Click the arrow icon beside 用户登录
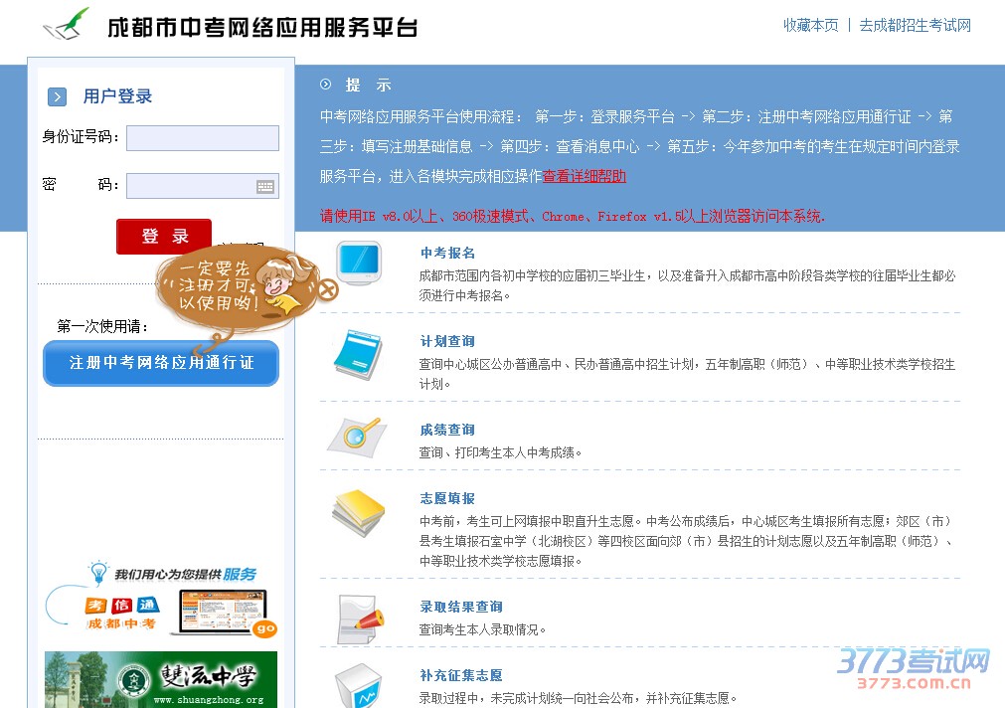The image size is (1005, 708). pyautogui.click(x=57, y=96)
